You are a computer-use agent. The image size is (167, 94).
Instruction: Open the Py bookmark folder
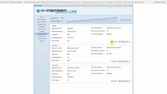point(142,2)
